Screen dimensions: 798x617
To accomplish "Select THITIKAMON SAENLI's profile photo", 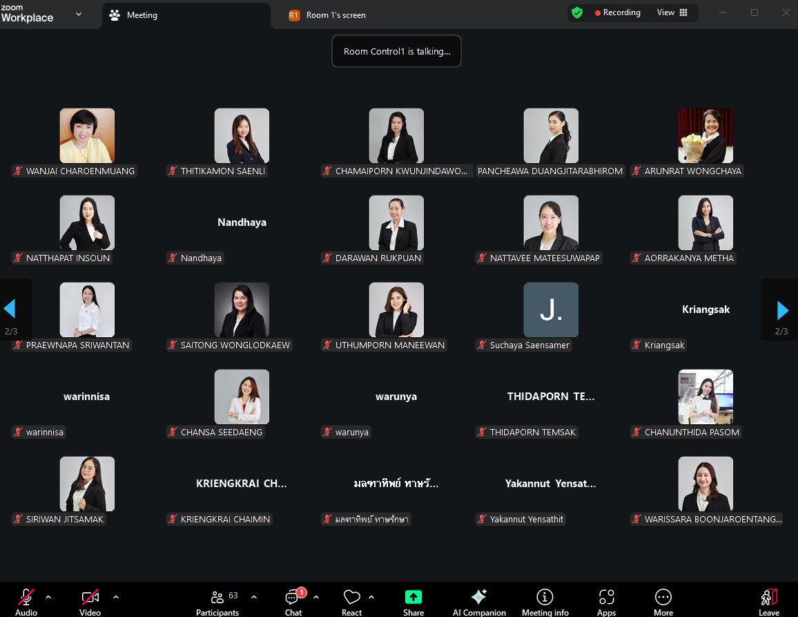I will click(x=242, y=135).
